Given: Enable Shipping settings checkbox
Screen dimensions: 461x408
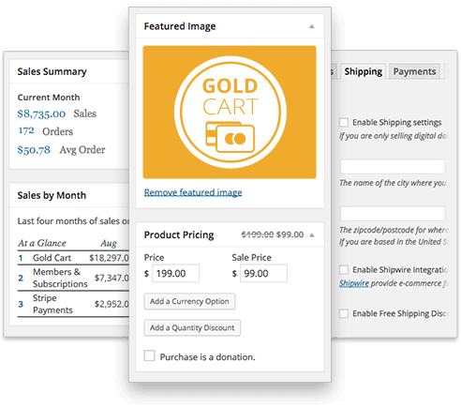Looking at the screenshot, I should (x=344, y=122).
